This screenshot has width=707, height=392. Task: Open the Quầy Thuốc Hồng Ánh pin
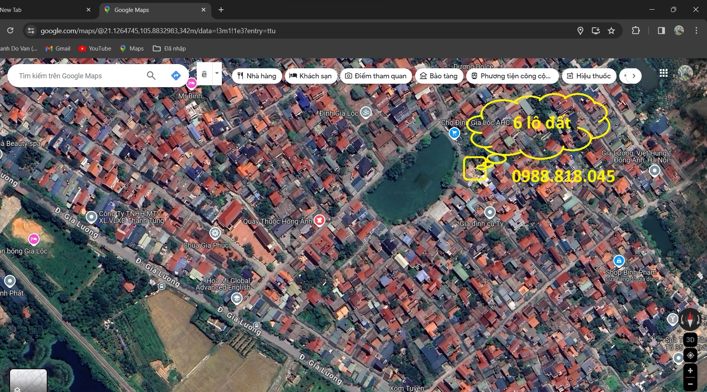point(319,220)
